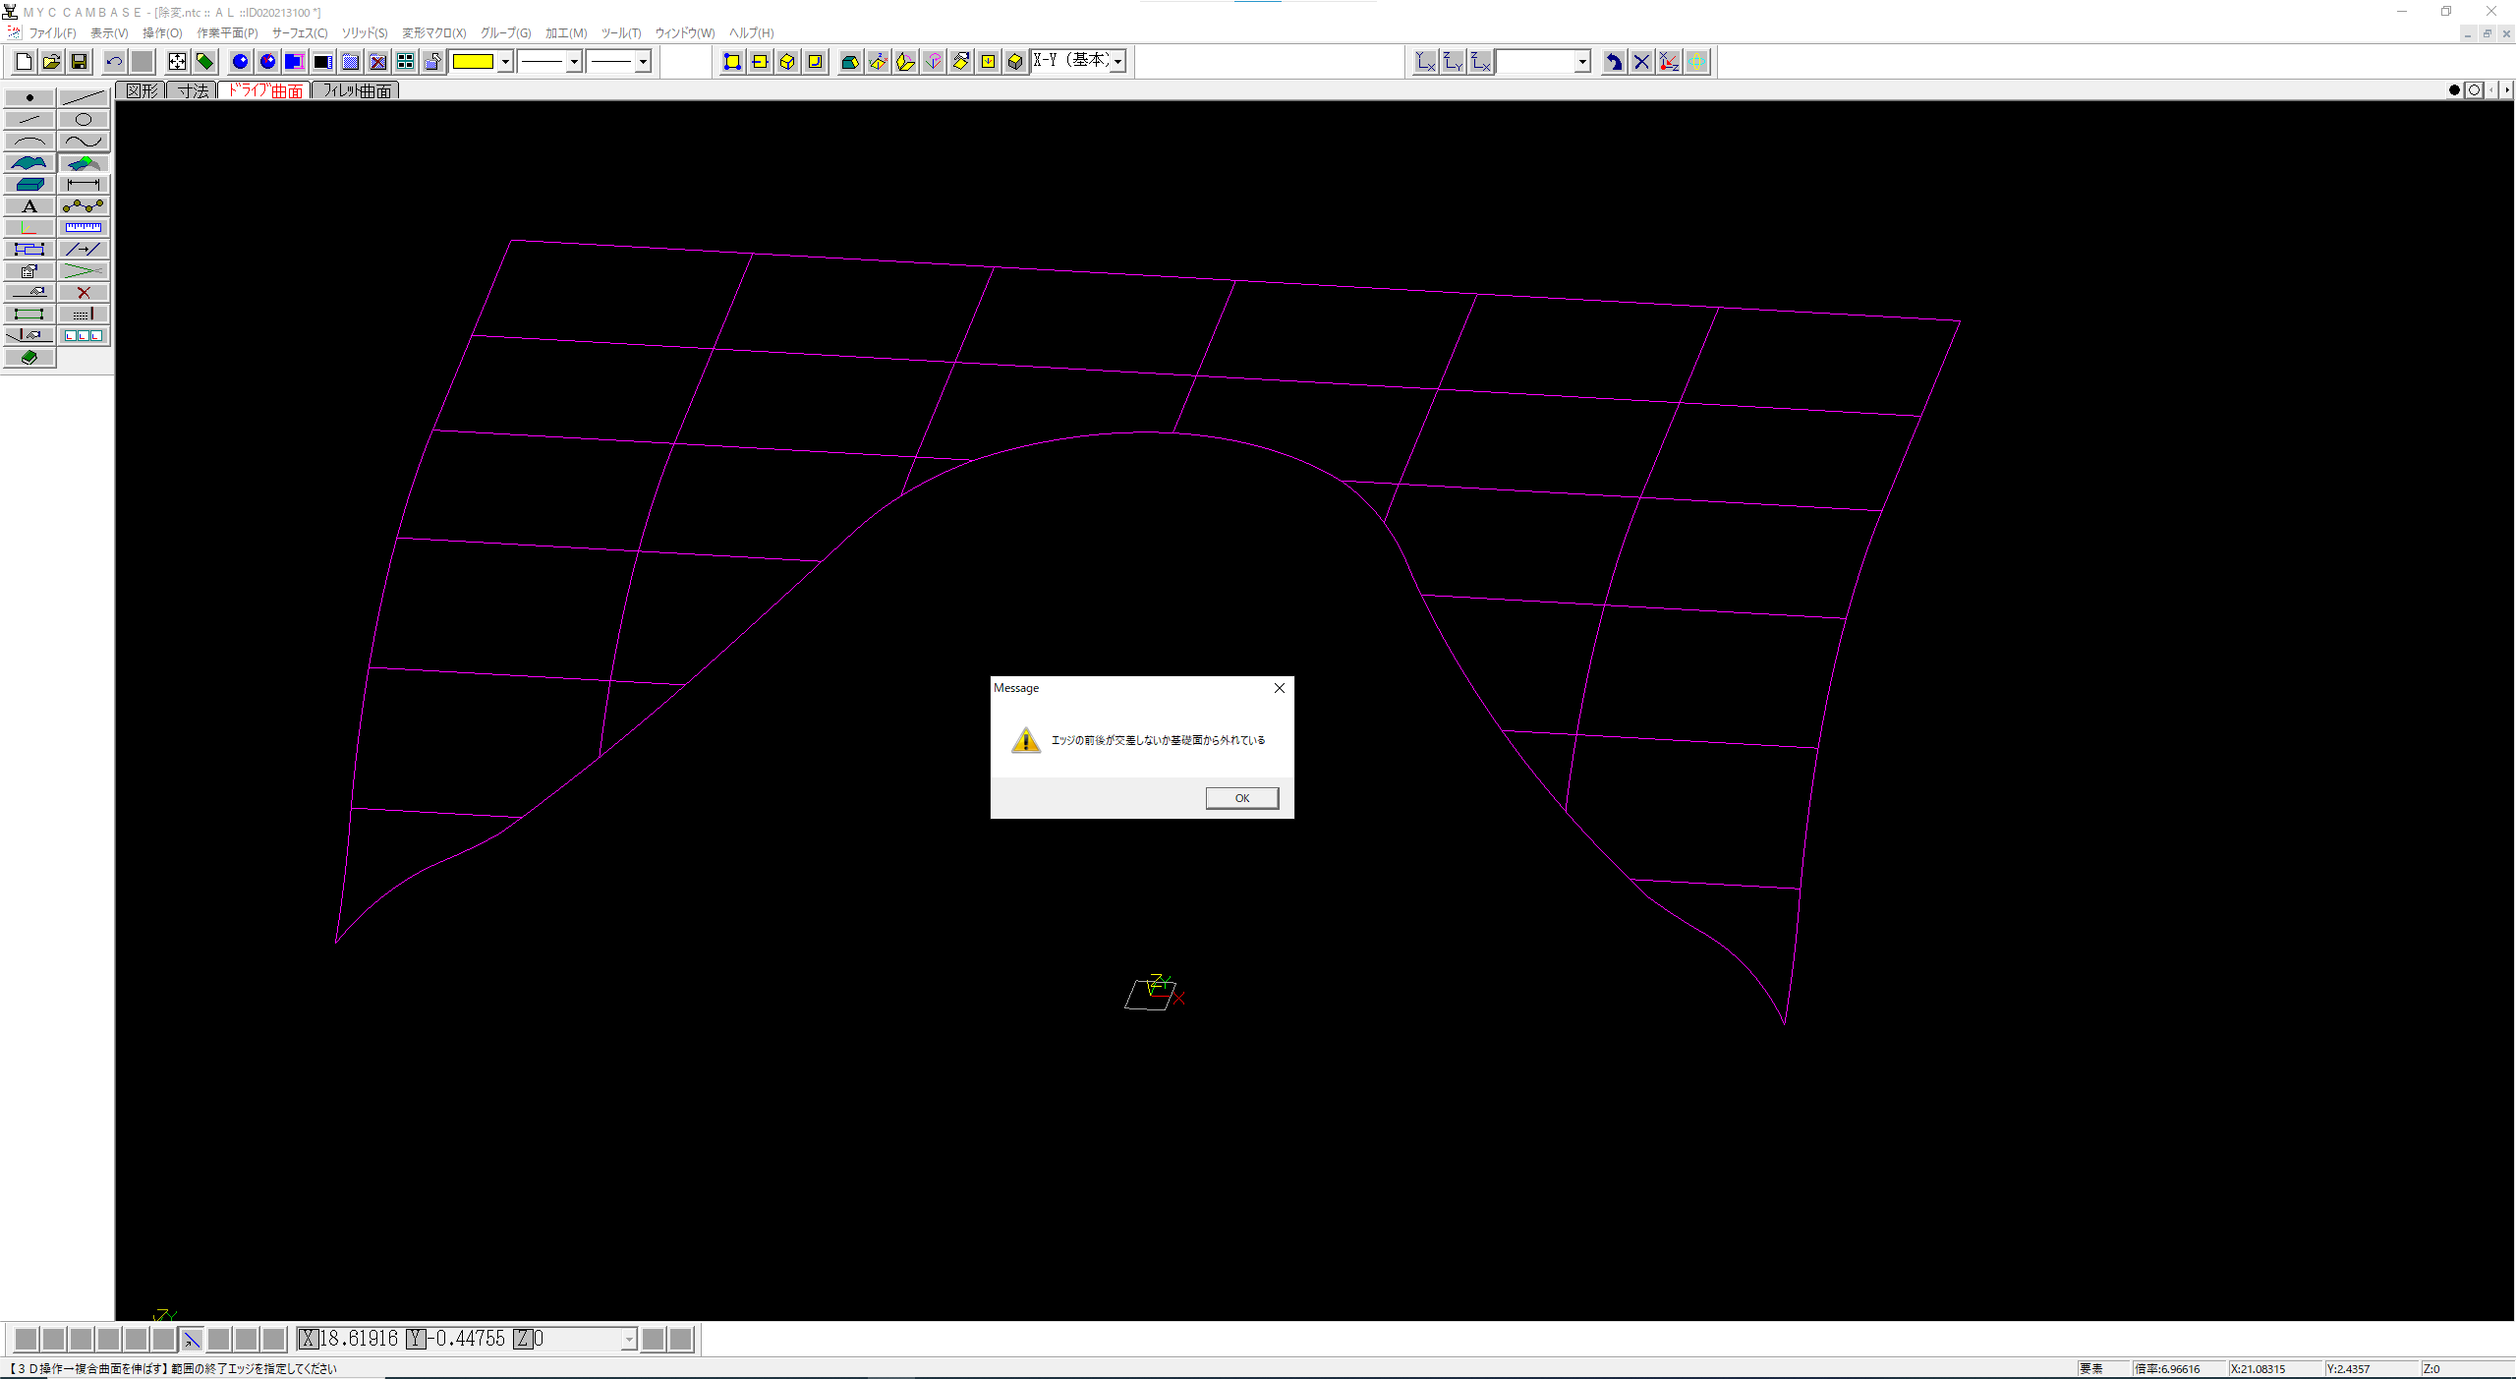Click the teal solid block view icon
The image size is (2517, 1379).
tap(850, 62)
